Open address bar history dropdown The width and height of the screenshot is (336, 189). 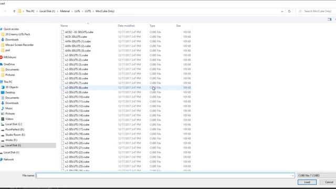[282, 12]
